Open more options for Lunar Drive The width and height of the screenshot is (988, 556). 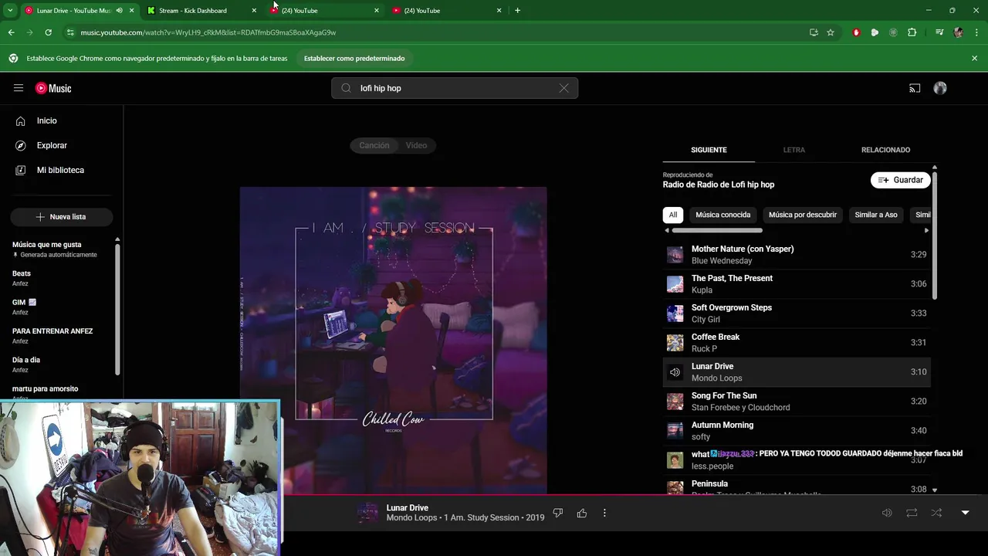click(x=604, y=513)
